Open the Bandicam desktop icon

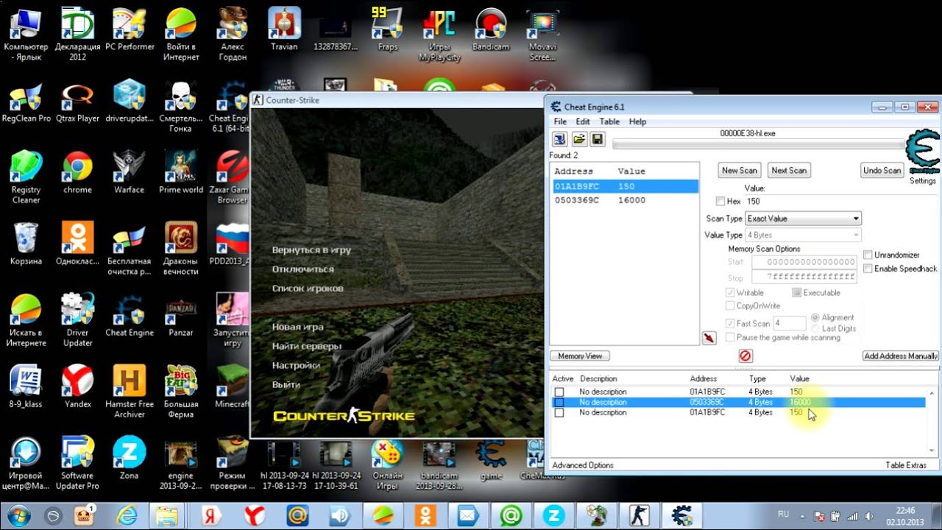coord(491,29)
